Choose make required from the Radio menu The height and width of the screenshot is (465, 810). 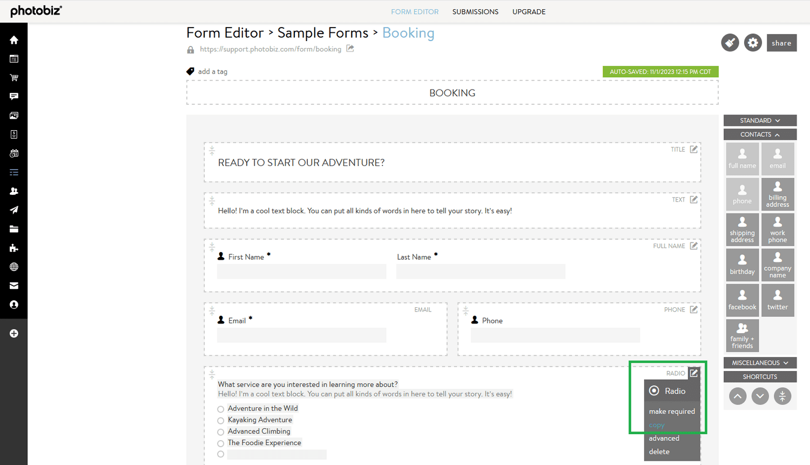[x=672, y=411]
